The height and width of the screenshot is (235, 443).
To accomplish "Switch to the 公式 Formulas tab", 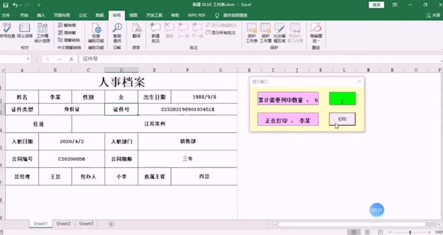I will pyautogui.click(x=83, y=15).
